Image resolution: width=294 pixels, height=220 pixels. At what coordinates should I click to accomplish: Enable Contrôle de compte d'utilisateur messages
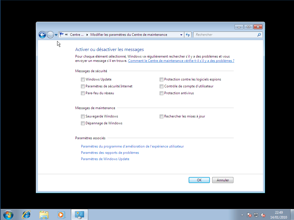click(161, 87)
